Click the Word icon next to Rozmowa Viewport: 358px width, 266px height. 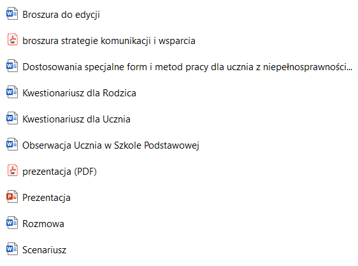[x=12, y=223]
